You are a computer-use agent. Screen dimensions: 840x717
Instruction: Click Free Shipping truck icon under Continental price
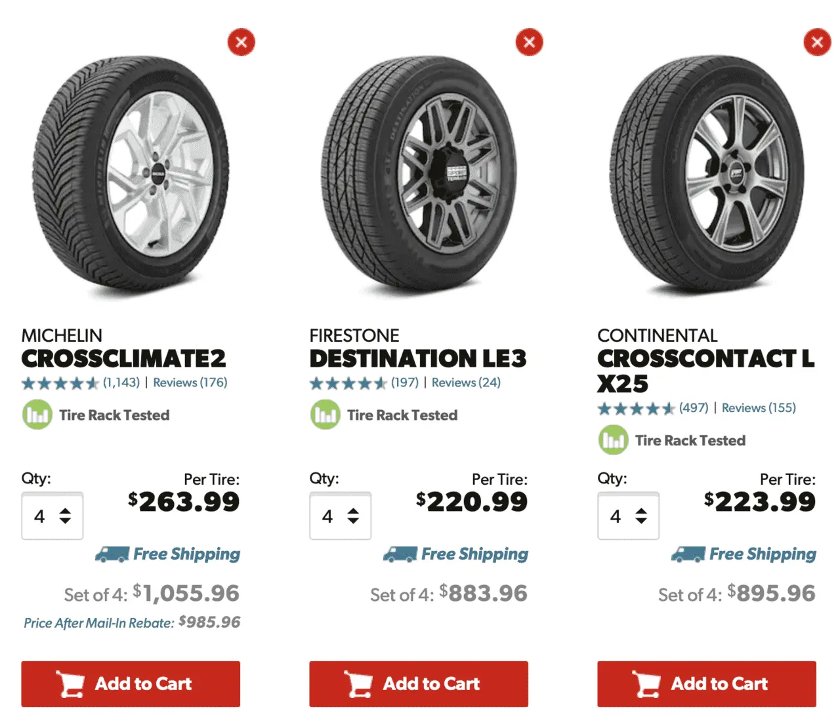tap(688, 554)
